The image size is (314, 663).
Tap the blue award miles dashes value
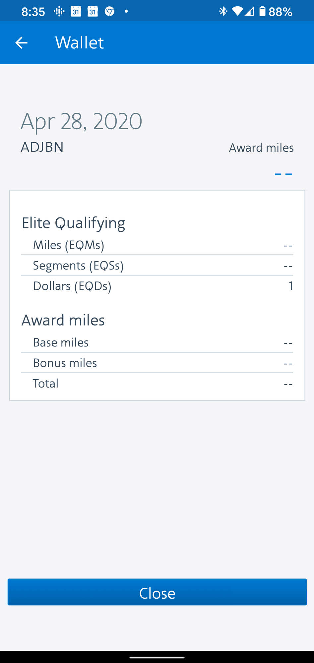click(283, 174)
